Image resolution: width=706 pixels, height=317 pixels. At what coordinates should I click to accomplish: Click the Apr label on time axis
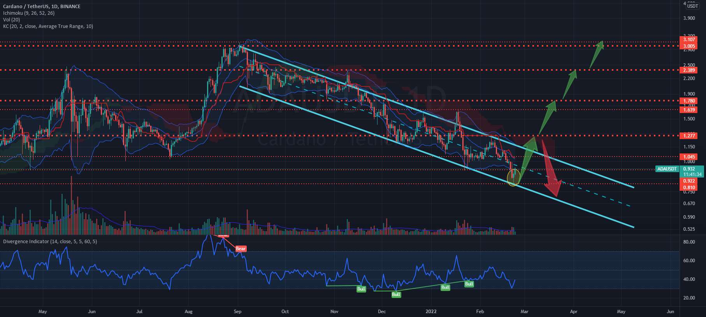(x=573, y=312)
